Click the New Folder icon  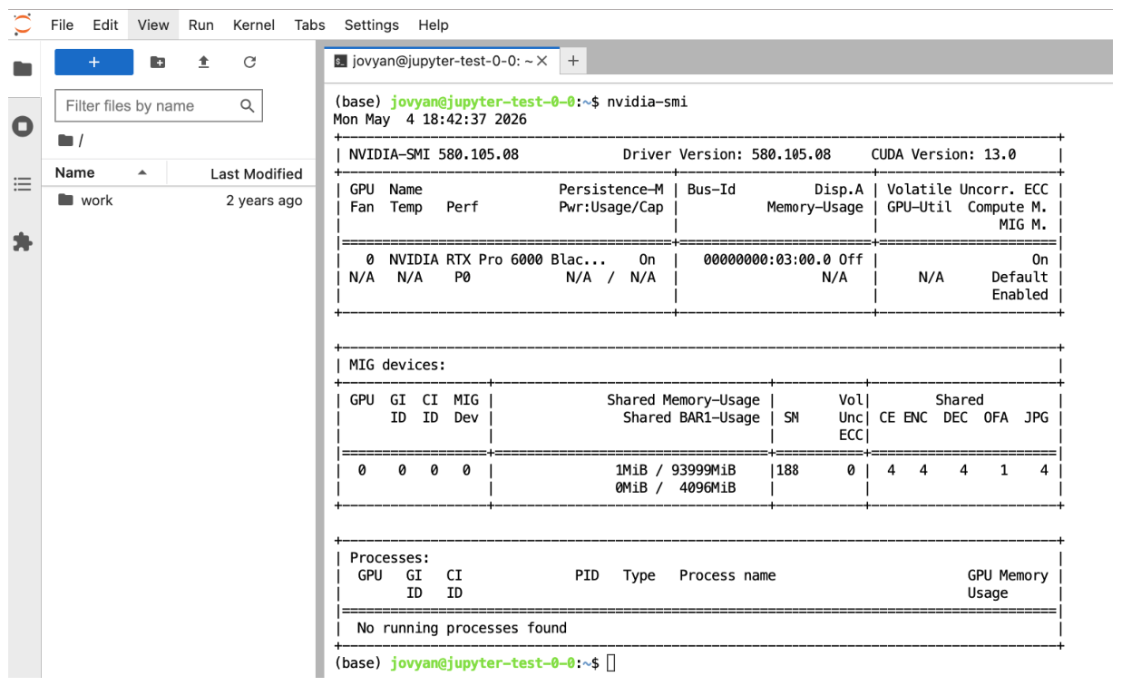[158, 62]
